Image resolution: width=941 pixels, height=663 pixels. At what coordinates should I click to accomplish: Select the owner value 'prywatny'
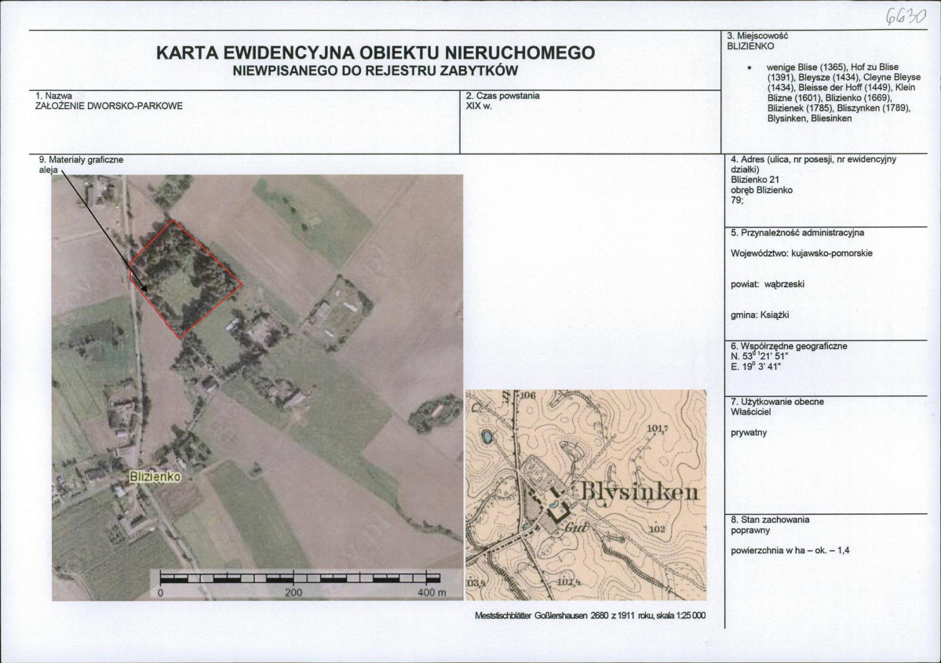[x=749, y=433]
